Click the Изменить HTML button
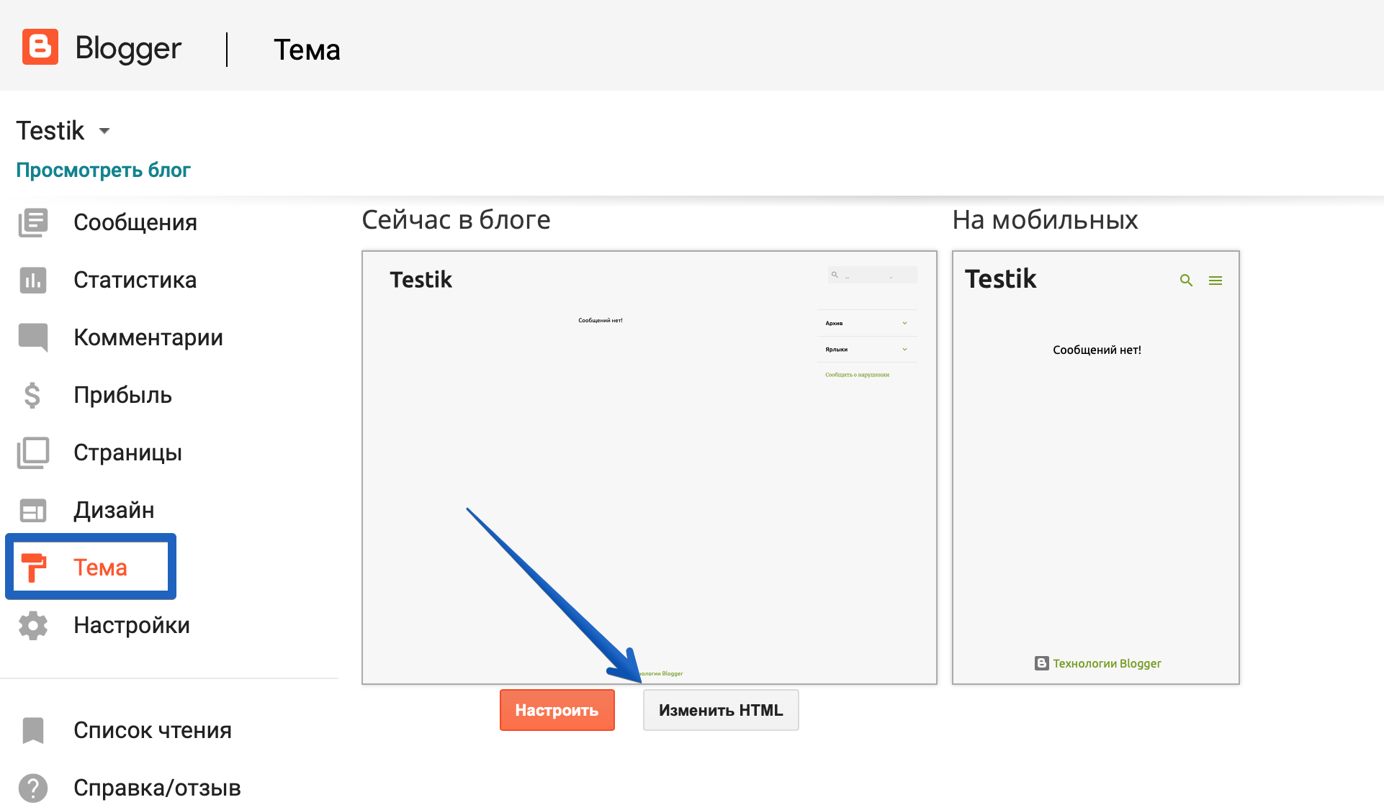 (x=721, y=710)
